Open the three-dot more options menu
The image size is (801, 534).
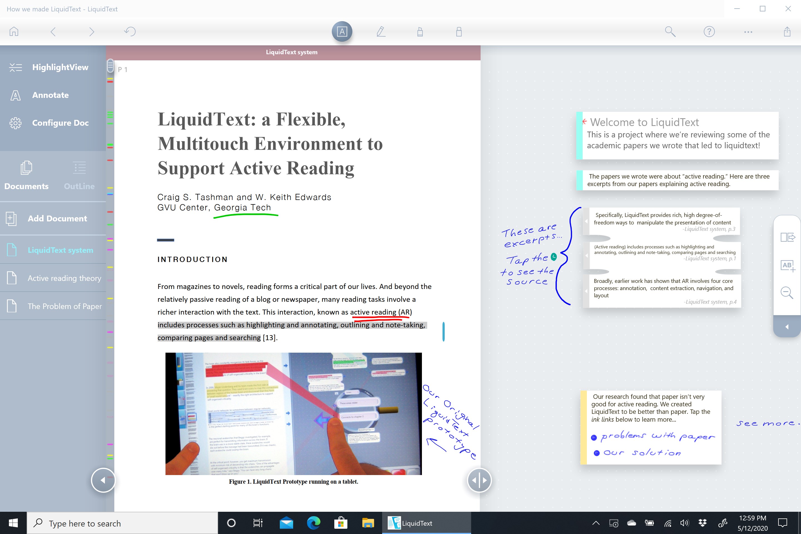pos(748,32)
